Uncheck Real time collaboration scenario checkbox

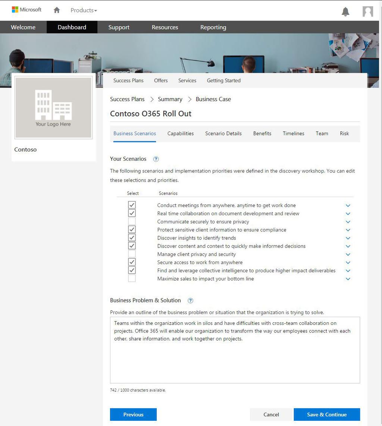tap(132, 213)
